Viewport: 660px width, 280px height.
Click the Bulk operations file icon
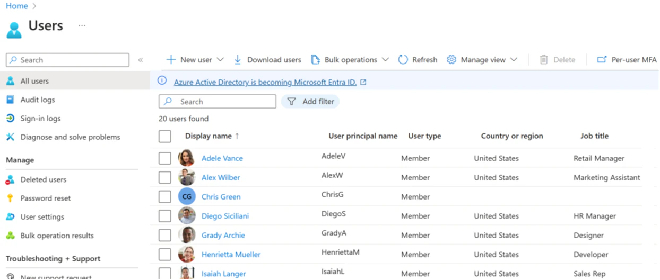(315, 60)
